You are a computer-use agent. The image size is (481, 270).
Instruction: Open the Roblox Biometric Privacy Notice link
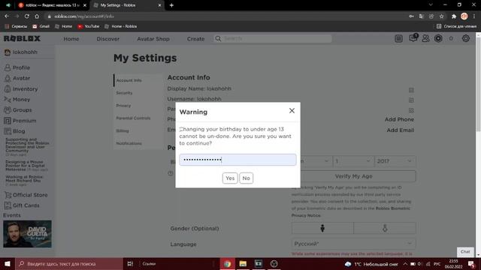350,211
